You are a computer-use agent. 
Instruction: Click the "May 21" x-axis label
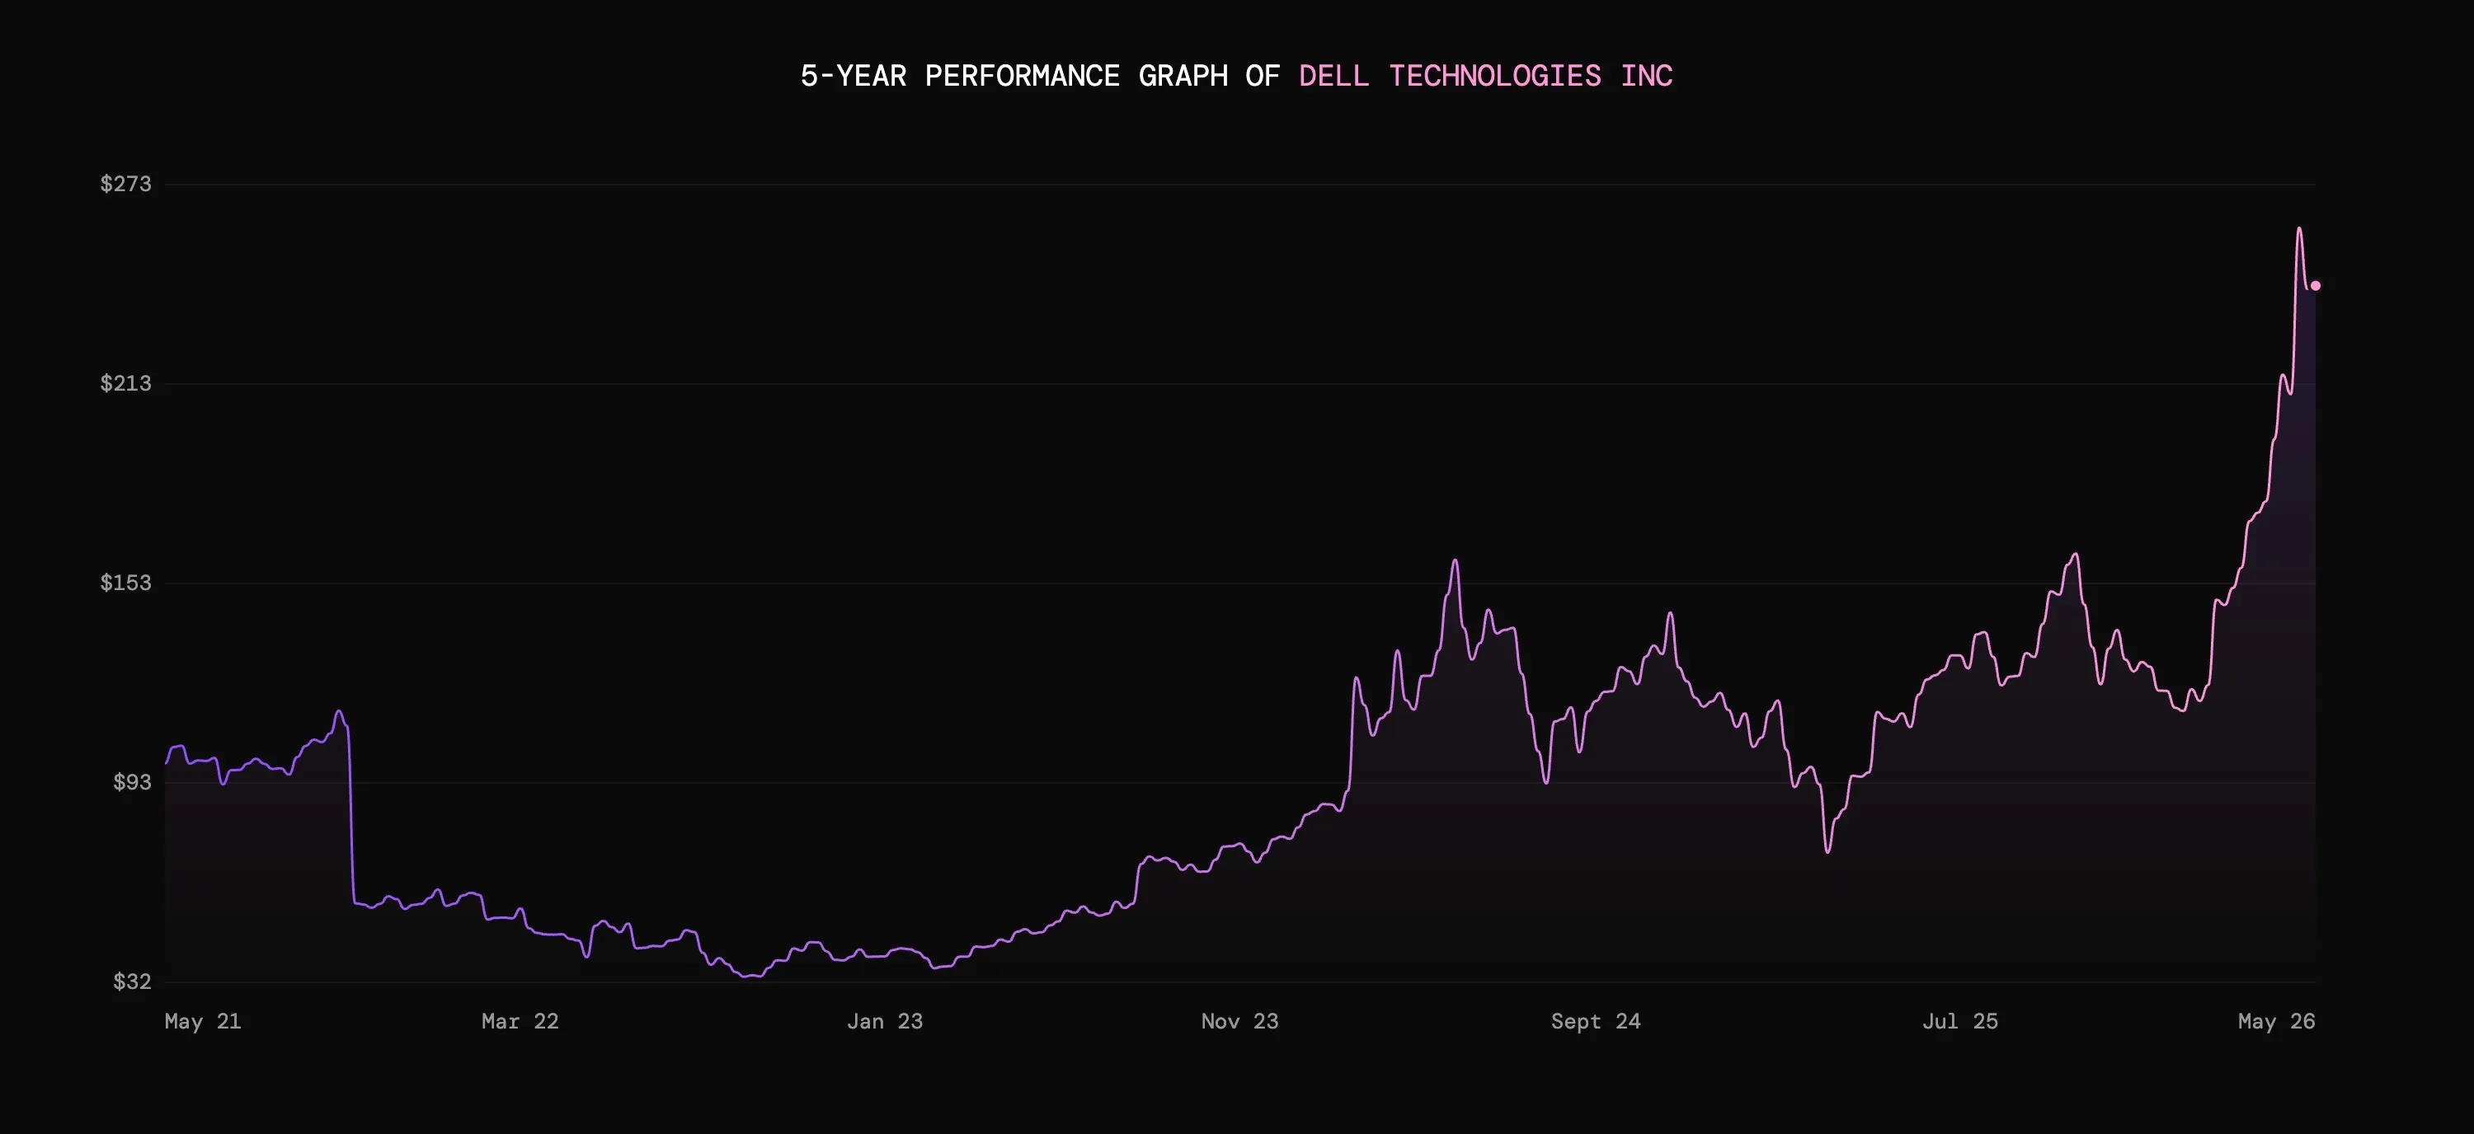tap(203, 1021)
